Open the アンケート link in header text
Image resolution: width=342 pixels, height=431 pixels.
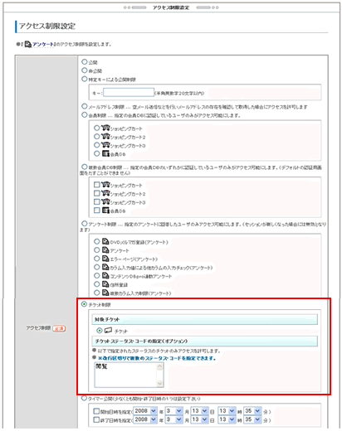click(x=43, y=44)
